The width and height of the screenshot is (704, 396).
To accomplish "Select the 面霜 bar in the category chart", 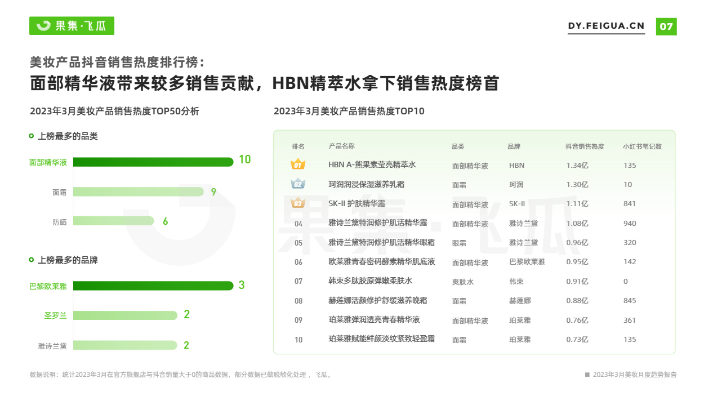I will [139, 192].
